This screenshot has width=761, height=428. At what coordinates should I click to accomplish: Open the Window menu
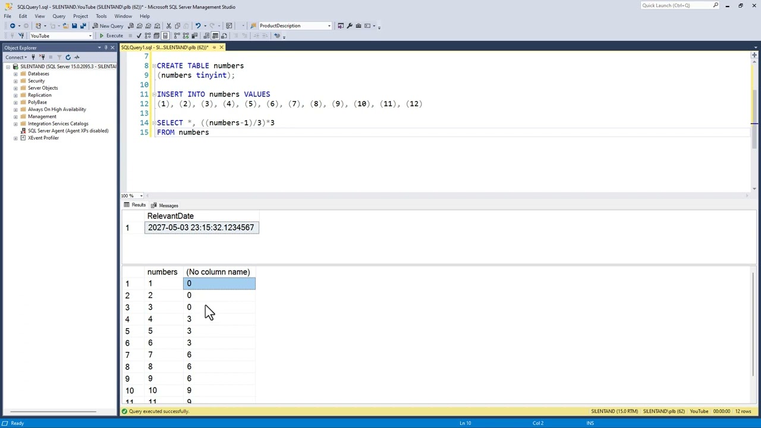point(123,16)
